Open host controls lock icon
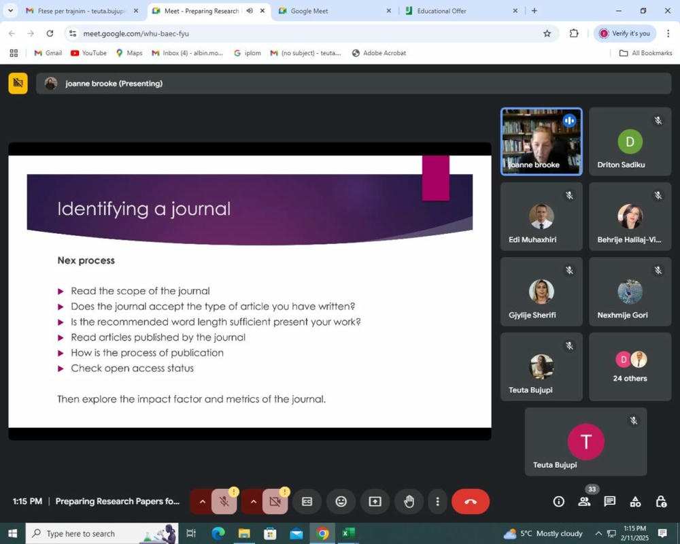The width and height of the screenshot is (680, 544). pyautogui.click(x=660, y=502)
